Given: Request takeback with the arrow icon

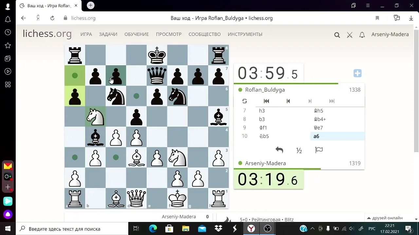Looking at the screenshot, I should click(279, 150).
